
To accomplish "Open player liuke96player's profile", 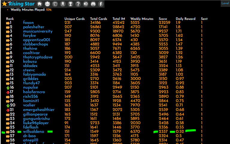I will point(36,123).
